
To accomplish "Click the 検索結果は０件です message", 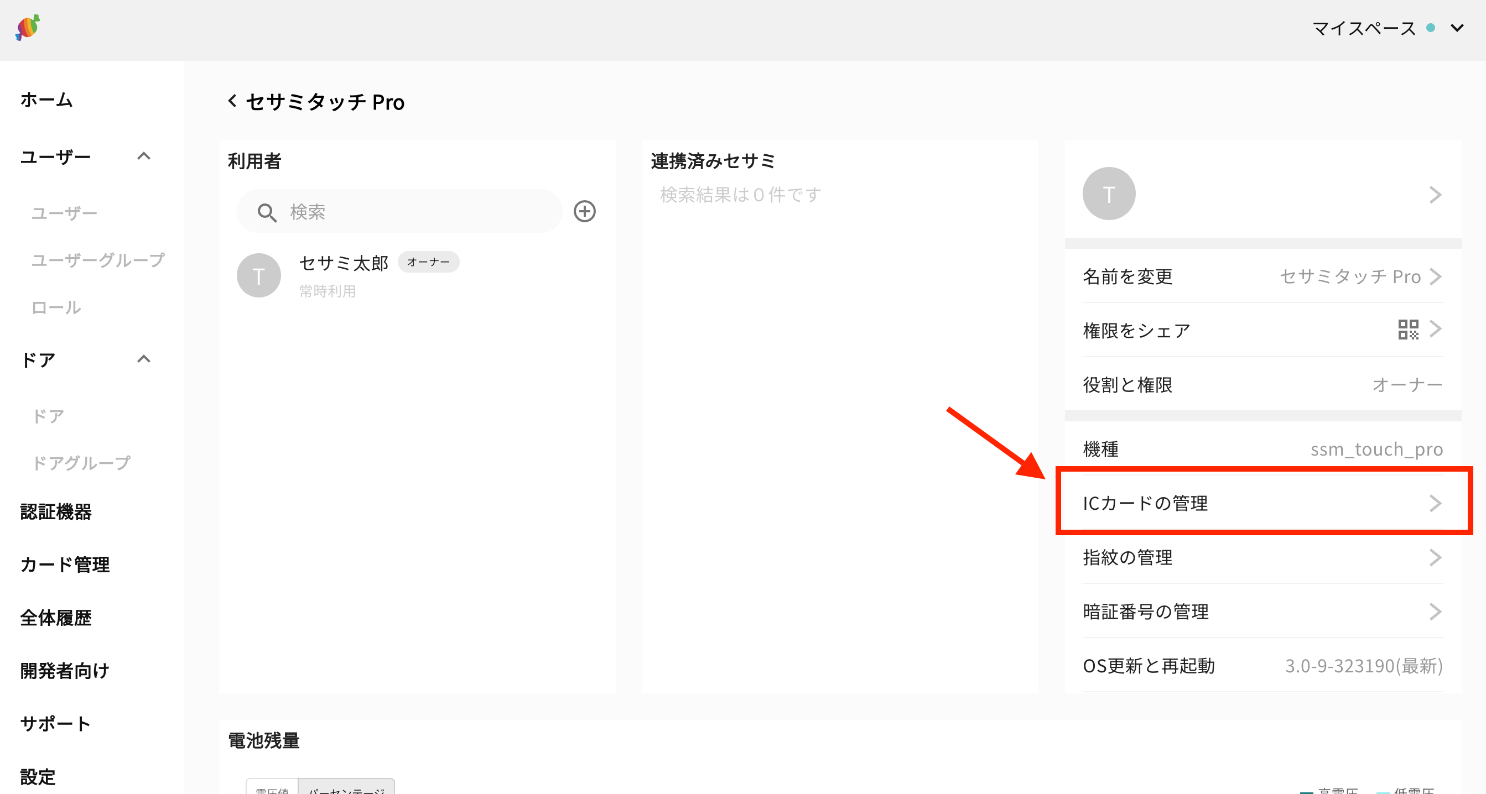I will click(x=741, y=195).
